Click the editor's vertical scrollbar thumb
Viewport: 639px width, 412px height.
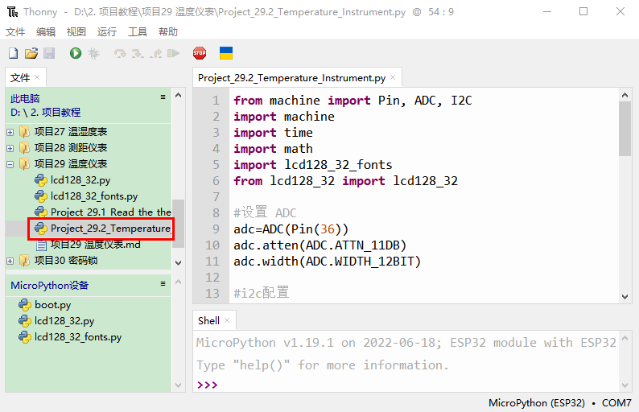625,128
